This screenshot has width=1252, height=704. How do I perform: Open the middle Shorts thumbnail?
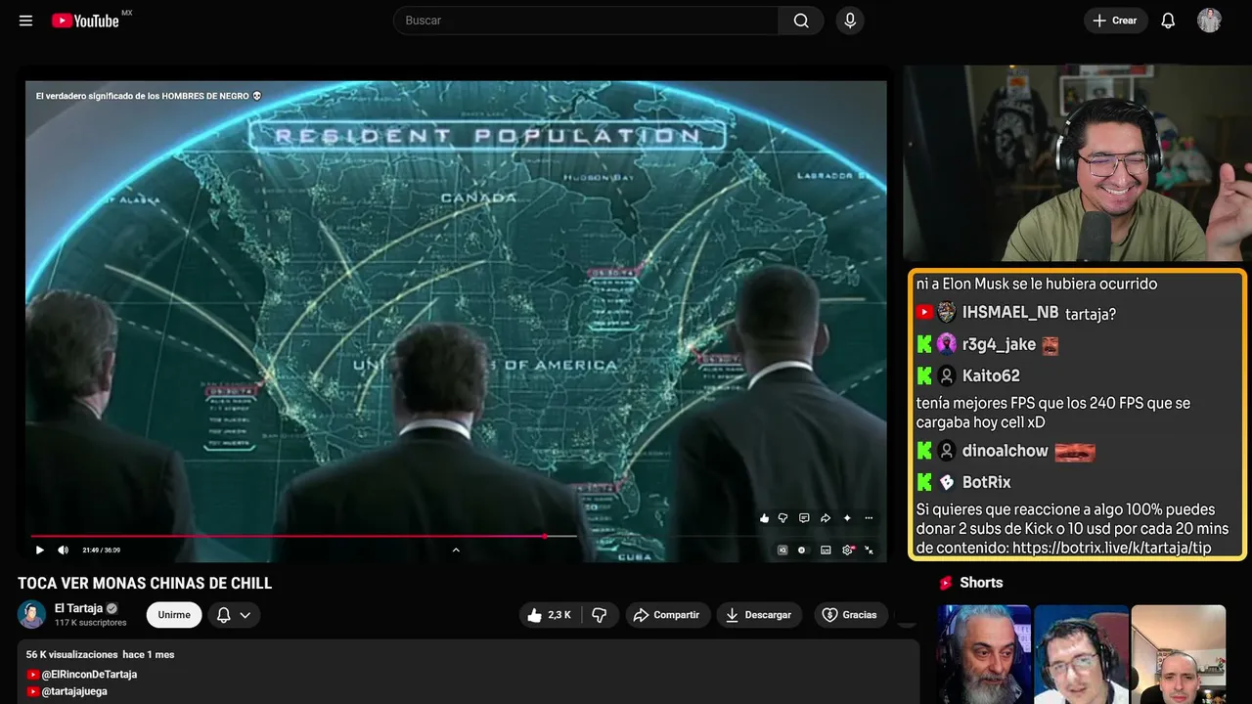pyautogui.click(x=1081, y=654)
